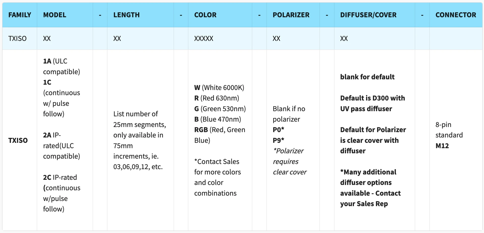This screenshot has height=233, width=484.
Task: Click the POLARIZER column header
Action: click(x=291, y=15)
